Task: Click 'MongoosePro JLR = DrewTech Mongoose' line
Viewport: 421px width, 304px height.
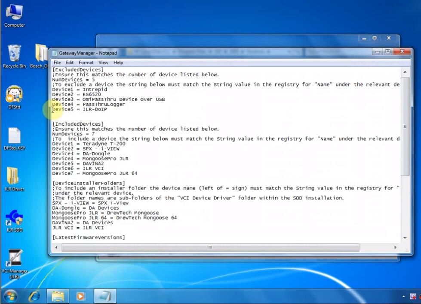Action: point(105,213)
